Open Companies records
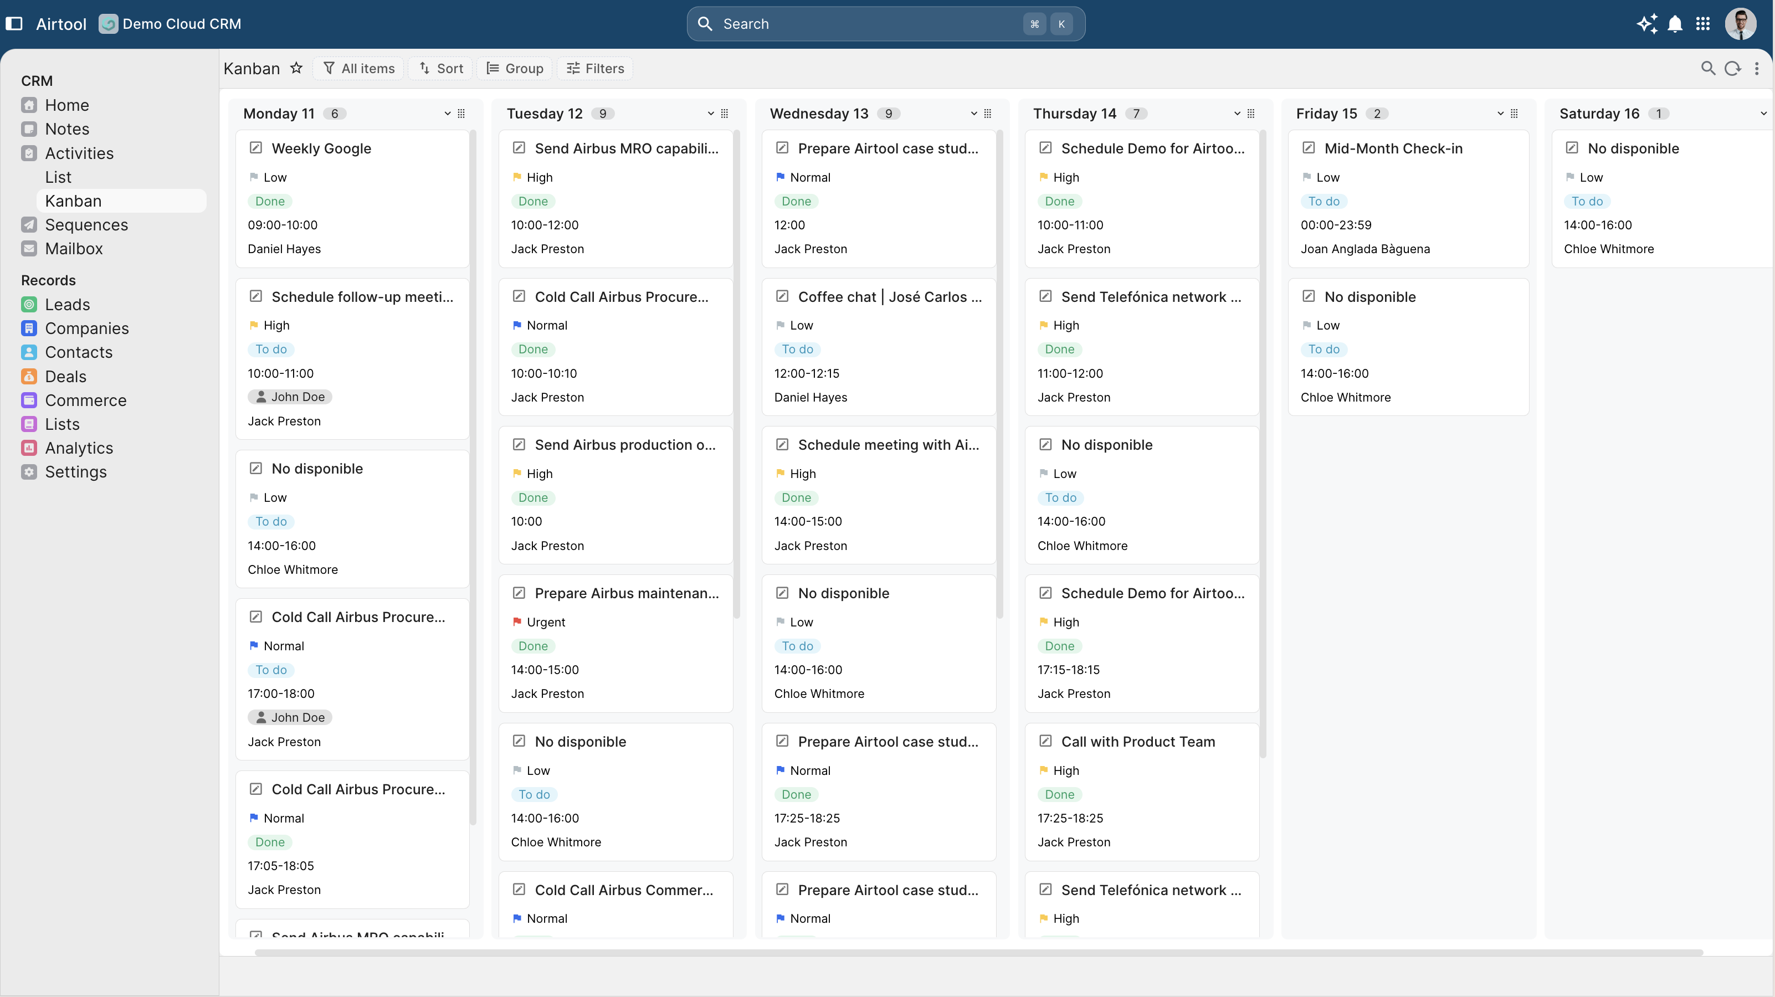 (x=87, y=328)
